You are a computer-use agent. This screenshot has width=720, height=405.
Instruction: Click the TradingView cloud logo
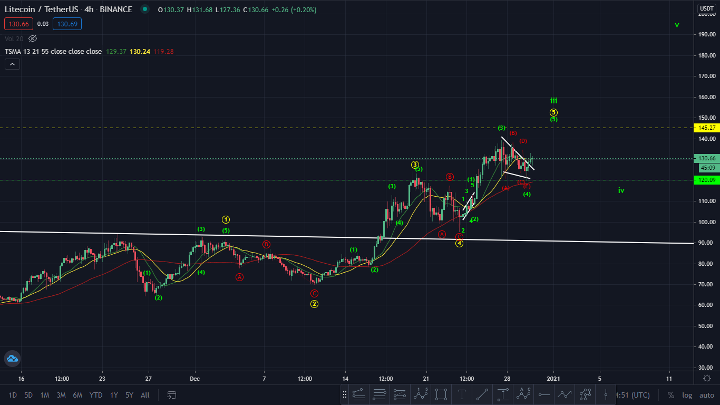click(x=12, y=359)
